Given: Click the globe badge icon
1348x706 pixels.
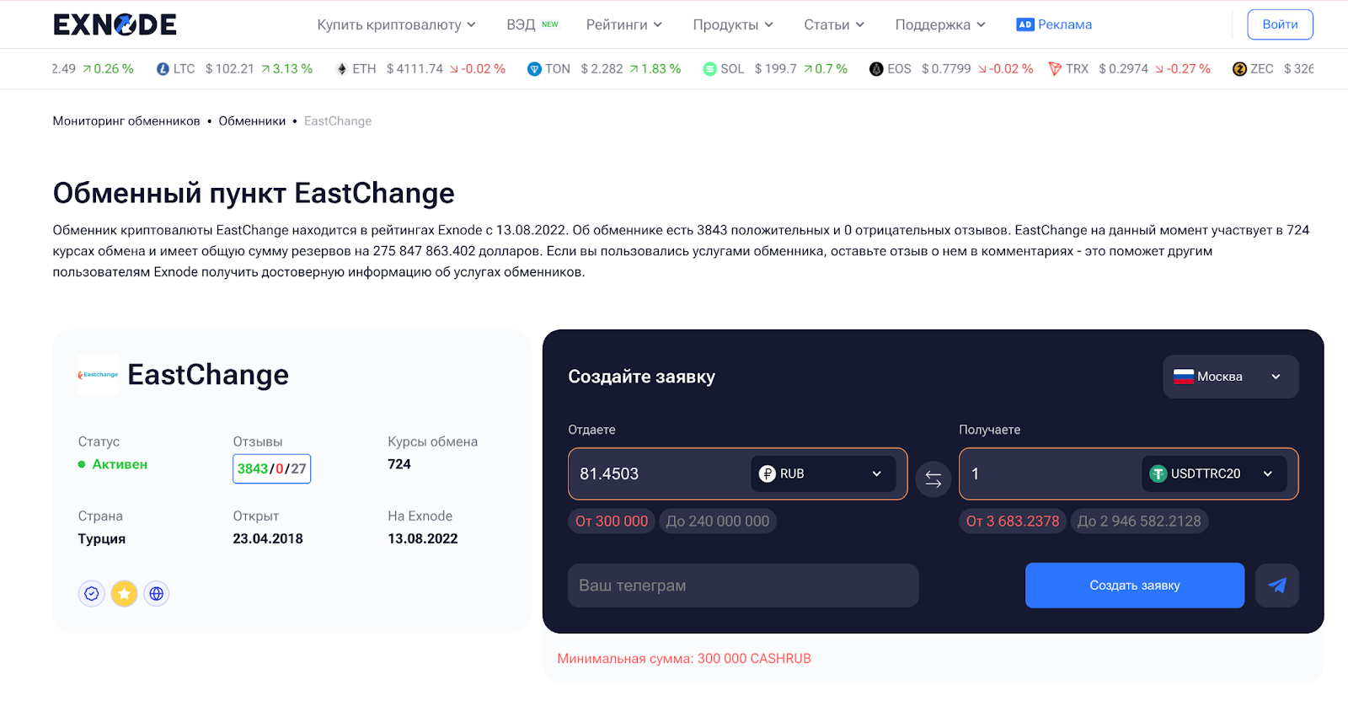Looking at the screenshot, I should pyautogui.click(x=157, y=594).
